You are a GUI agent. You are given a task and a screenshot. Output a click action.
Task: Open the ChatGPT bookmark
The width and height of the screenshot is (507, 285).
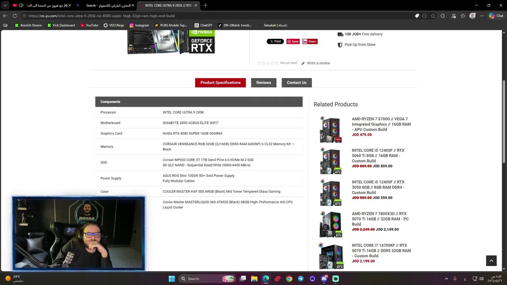pyautogui.click(x=203, y=25)
